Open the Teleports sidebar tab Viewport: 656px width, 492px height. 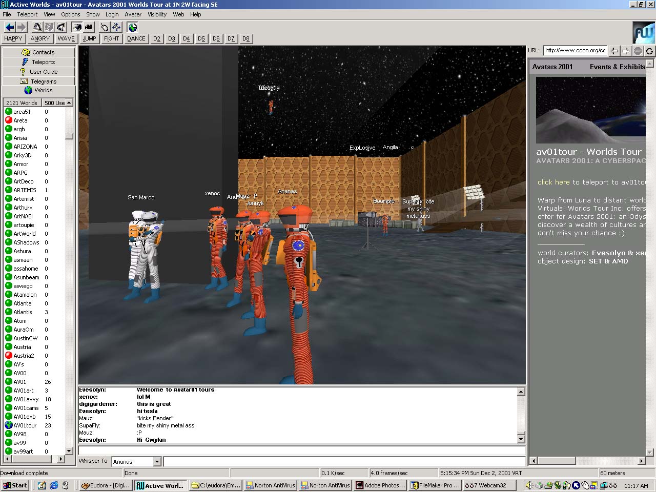point(38,62)
